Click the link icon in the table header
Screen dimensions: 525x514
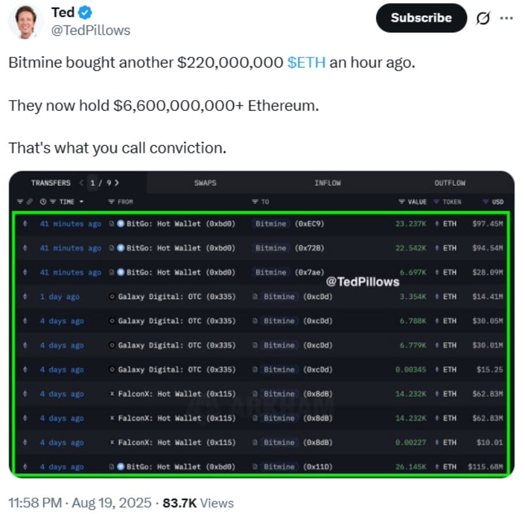[29, 202]
